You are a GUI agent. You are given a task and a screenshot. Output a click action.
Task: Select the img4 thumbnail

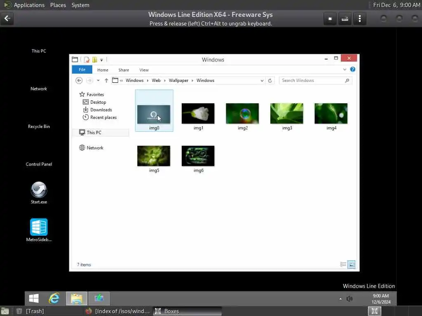(x=331, y=114)
